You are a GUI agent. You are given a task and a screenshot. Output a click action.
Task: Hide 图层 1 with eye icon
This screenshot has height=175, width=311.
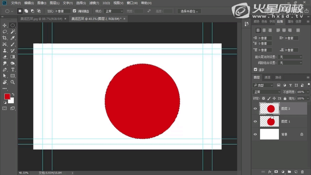pos(255,121)
